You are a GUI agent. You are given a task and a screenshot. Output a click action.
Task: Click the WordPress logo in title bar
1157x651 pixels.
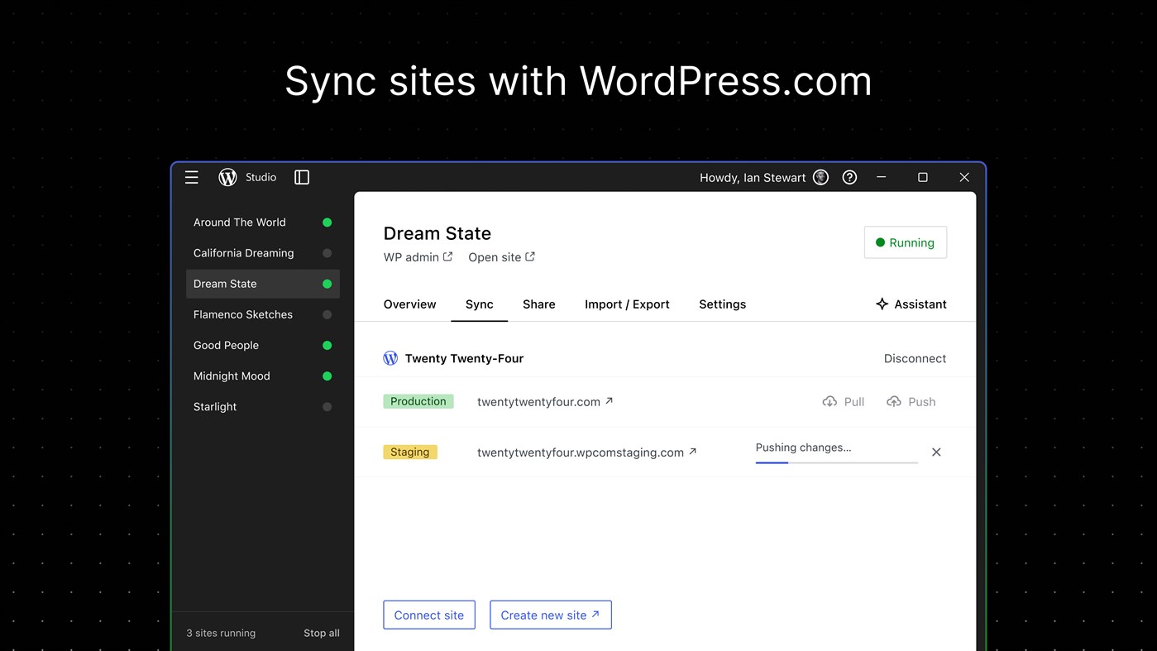click(227, 177)
